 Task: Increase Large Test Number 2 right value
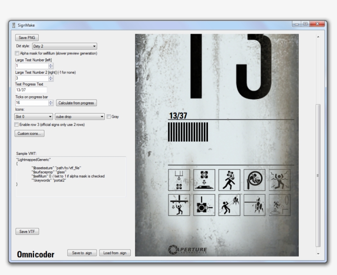click(51, 77)
